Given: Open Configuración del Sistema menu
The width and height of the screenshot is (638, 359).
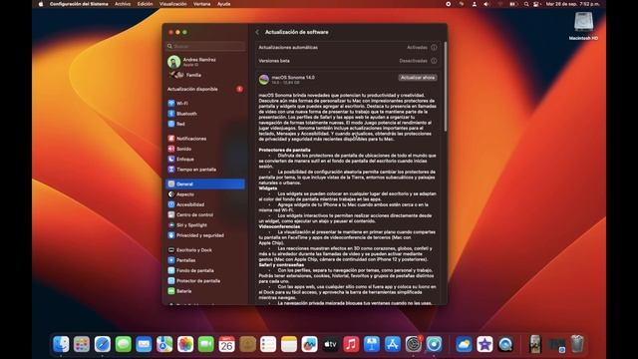Looking at the screenshot, I should tap(79, 4).
